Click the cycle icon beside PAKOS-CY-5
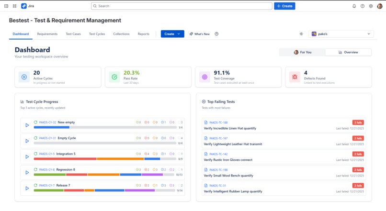Viewport: 386px width, 211px height. point(36,154)
